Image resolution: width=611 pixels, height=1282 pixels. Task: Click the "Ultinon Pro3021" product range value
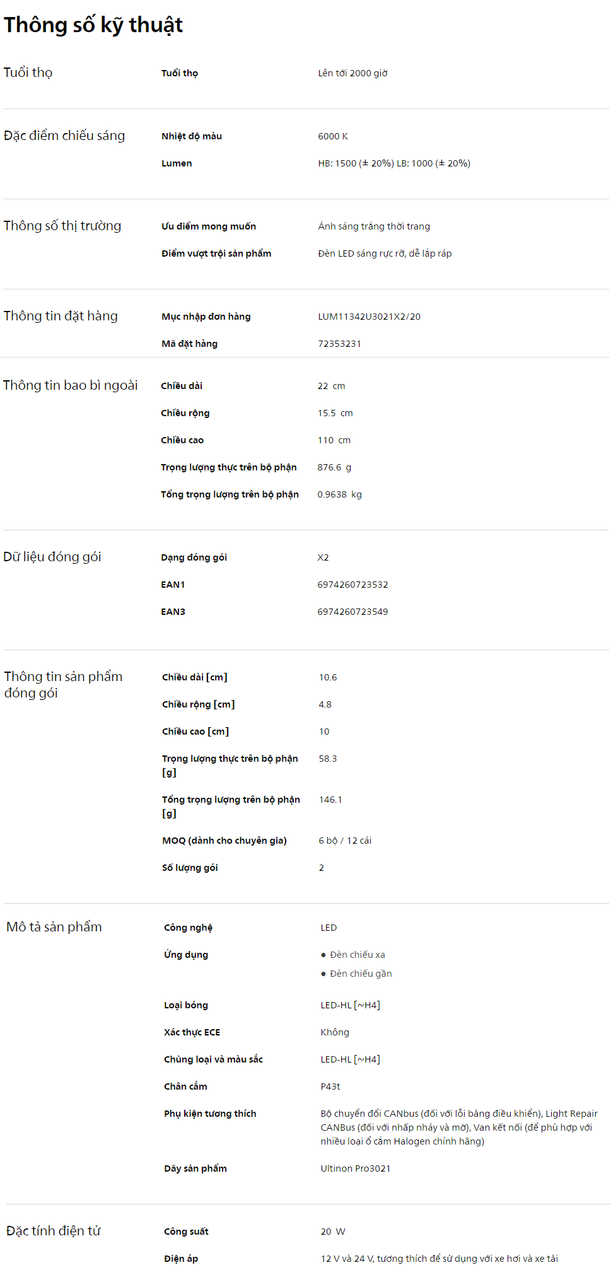356,1168
